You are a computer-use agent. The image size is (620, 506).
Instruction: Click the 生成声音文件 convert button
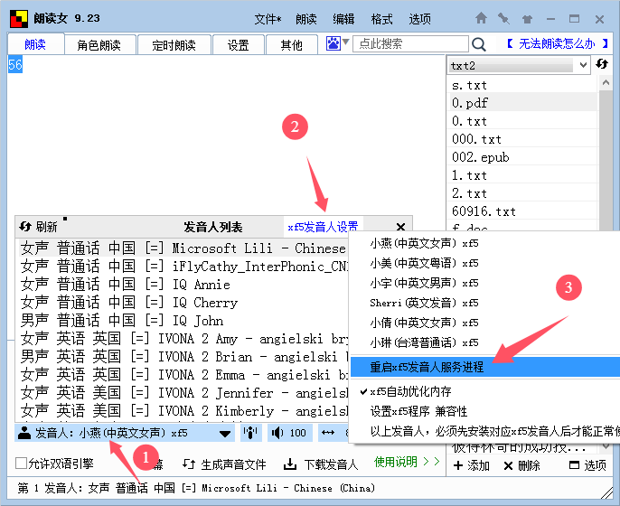coord(224,464)
